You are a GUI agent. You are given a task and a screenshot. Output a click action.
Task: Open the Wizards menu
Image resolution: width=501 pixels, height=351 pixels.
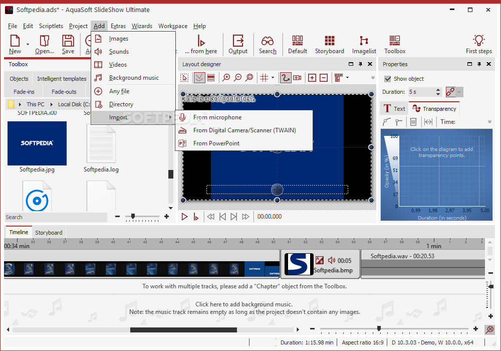click(x=142, y=26)
